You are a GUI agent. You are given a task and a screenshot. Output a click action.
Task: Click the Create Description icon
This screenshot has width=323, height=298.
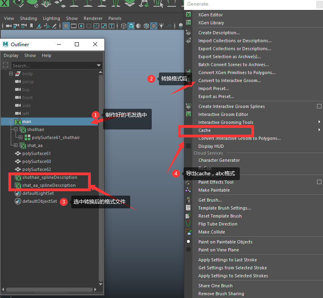click(x=188, y=32)
